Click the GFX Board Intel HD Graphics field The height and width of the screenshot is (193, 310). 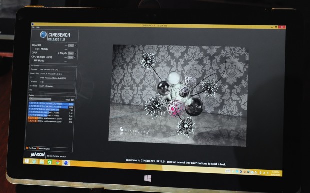click(57, 86)
